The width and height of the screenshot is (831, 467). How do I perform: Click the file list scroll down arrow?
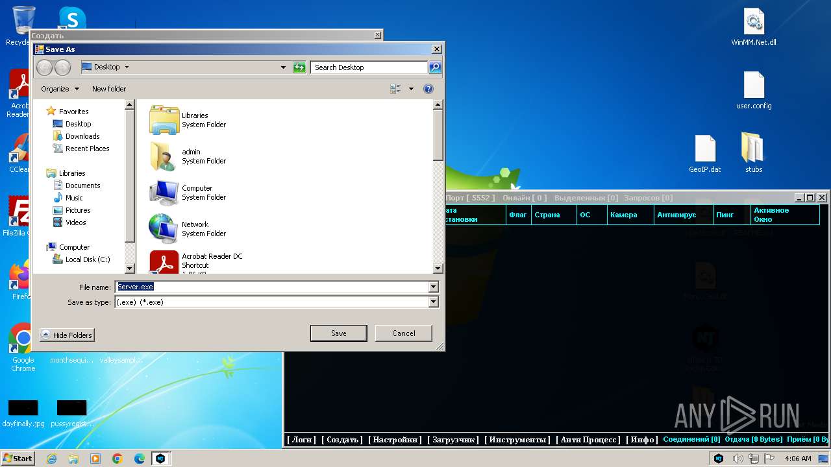click(x=438, y=269)
